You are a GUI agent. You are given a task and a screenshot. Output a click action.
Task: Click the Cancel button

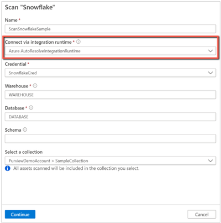[x=202, y=214]
